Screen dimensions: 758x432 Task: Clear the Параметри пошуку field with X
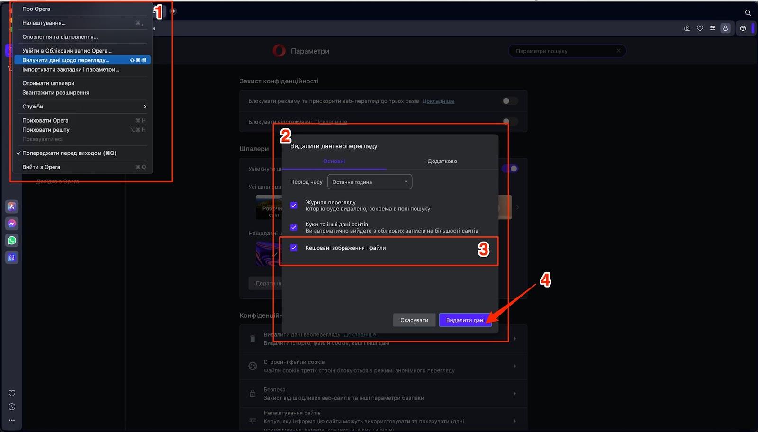click(618, 51)
